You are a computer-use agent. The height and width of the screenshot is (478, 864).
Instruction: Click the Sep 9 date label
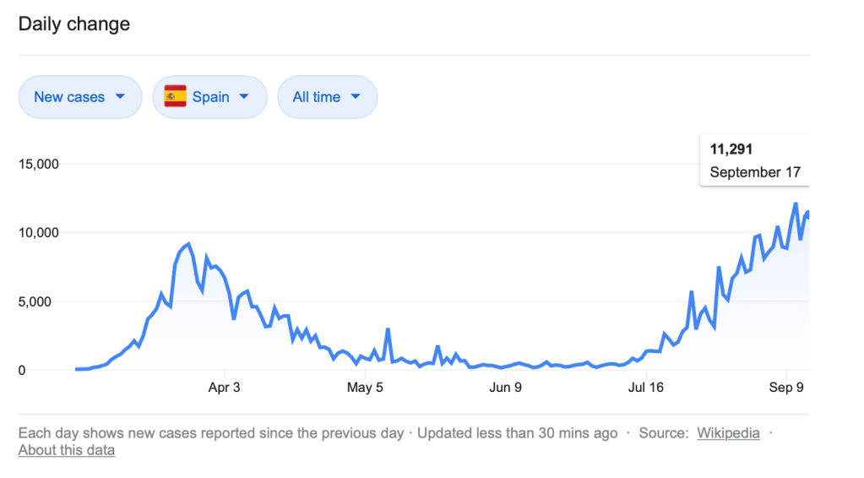coord(787,388)
